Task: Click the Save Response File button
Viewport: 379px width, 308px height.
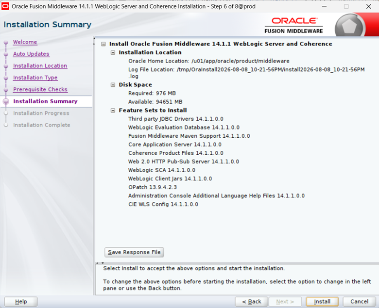Action: (x=134, y=252)
